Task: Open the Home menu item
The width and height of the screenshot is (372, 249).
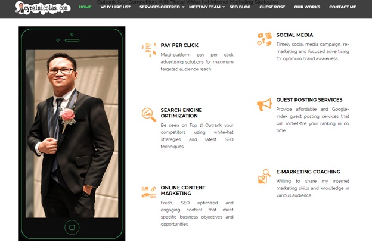Action: (x=85, y=7)
